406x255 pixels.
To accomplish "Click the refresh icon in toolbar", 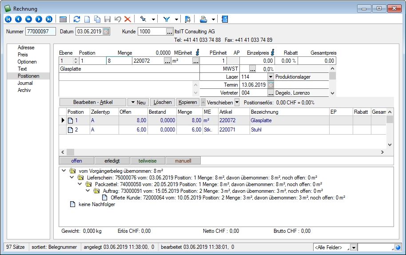I will pos(77,19).
